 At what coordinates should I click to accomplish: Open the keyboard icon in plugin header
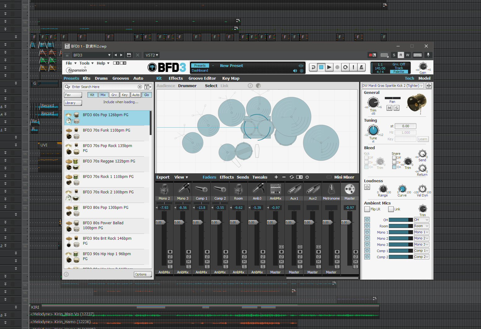tap(418, 55)
